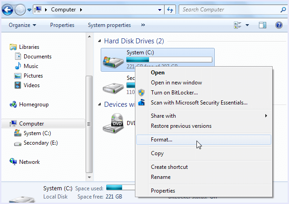Click the computer icon in address bar
This screenshot has height=204, width=289.
click(38, 10)
